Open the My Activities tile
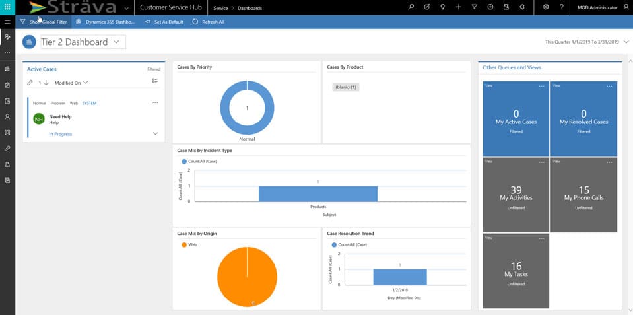This screenshot has width=633, height=315. point(516,195)
